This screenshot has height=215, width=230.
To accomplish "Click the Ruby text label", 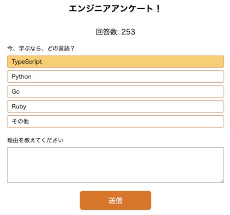I will [x=19, y=107].
